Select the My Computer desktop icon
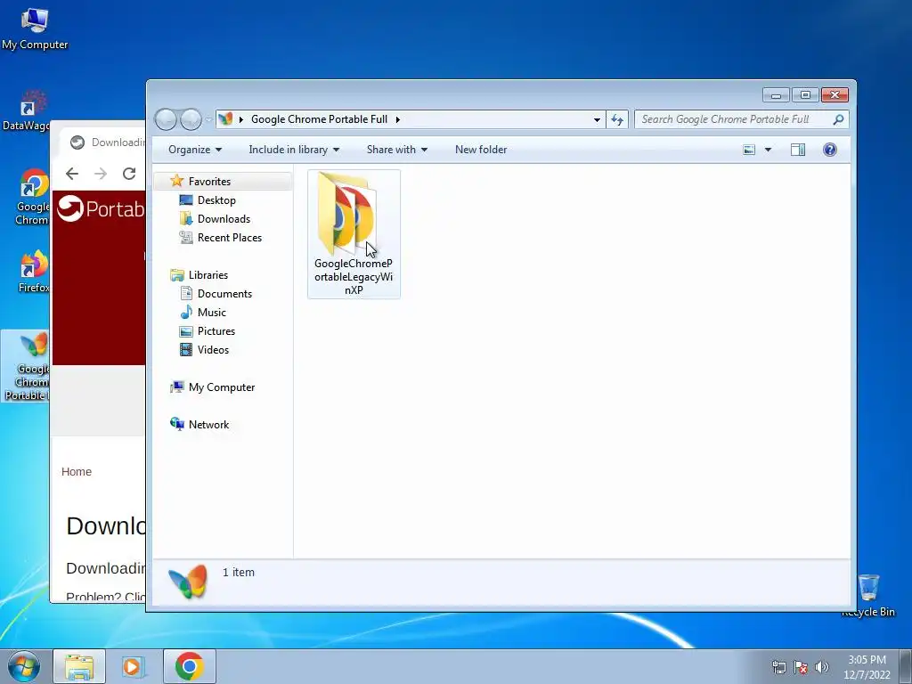The image size is (912, 684). 35,28
